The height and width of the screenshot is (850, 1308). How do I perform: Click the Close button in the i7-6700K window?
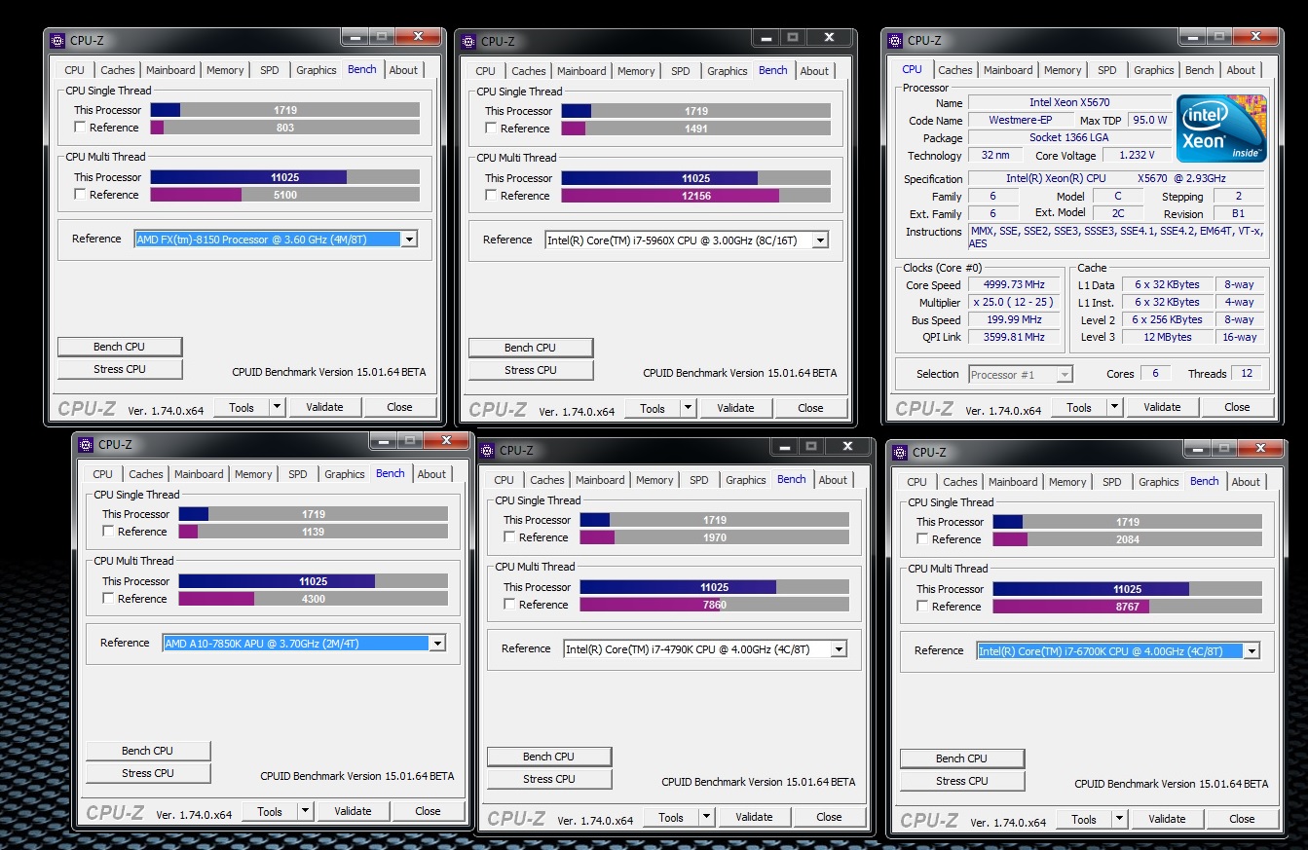(x=1242, y=819)
